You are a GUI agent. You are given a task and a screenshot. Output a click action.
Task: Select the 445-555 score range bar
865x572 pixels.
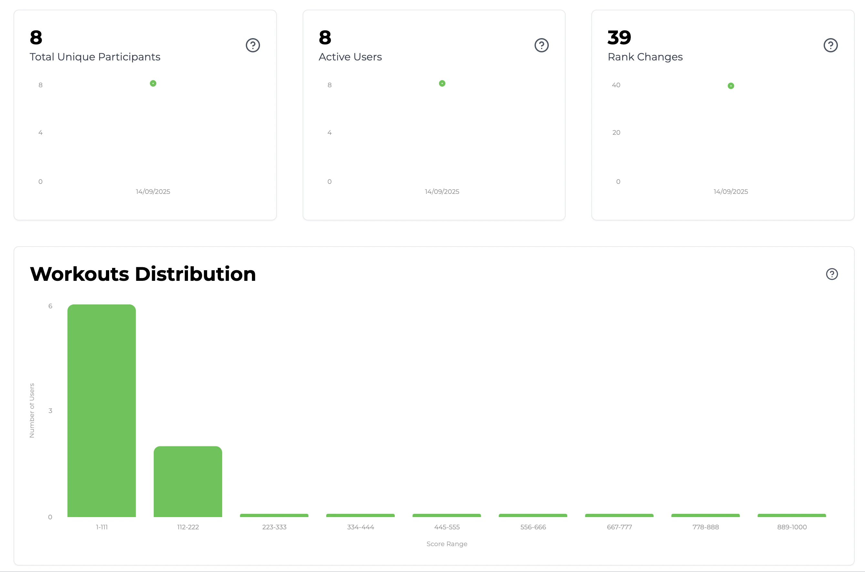point(446,515)
